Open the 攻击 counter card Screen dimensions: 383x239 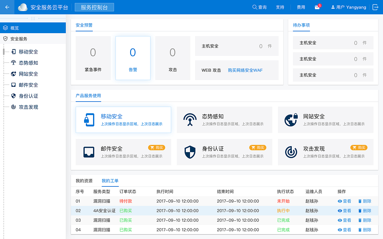[x=173, y=58]
